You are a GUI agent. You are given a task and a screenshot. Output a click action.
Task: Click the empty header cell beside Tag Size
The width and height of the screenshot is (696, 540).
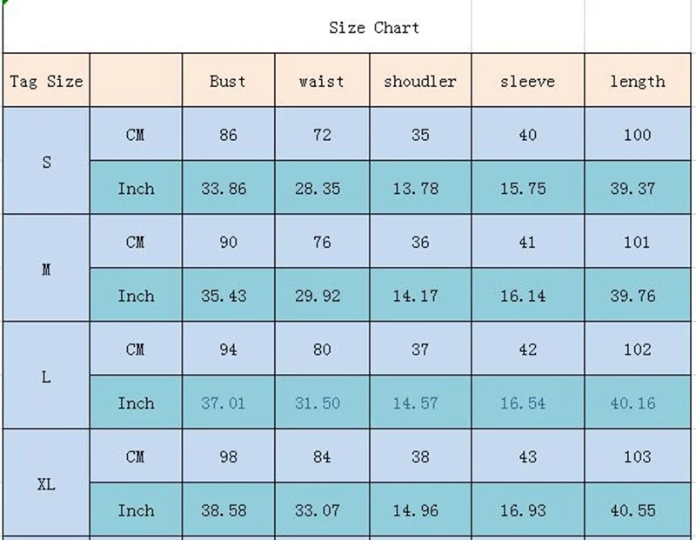point(136,80)
